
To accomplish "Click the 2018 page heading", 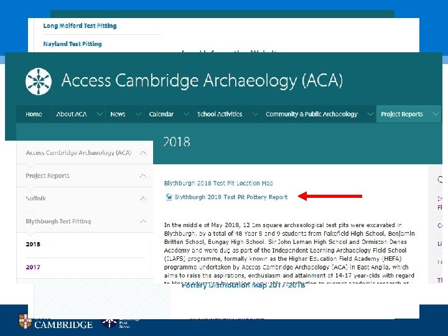I will click(x=177, y=142).
